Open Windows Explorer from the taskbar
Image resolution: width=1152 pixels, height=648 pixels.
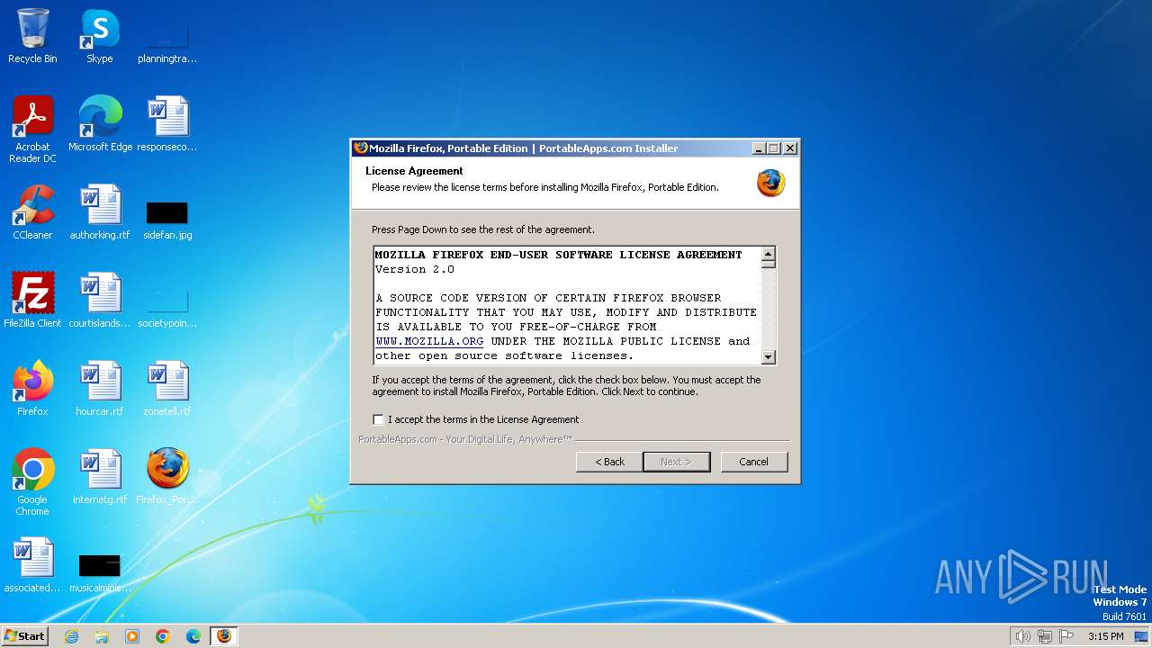[102, 636]
